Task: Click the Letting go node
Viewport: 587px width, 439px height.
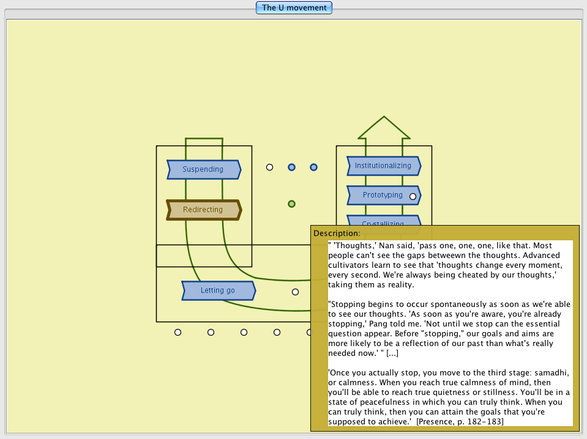Action: coord(218,290)
